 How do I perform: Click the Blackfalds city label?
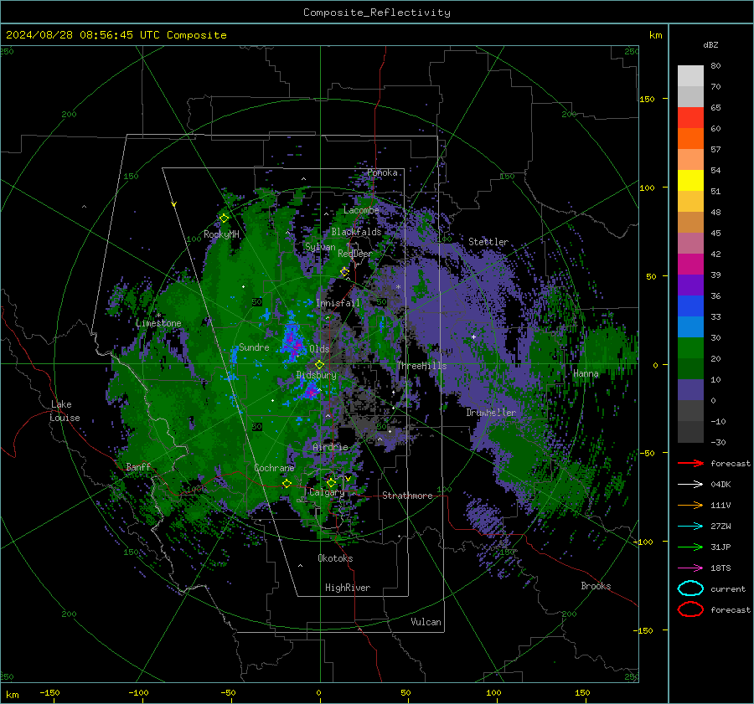click(x=356, y=232)
